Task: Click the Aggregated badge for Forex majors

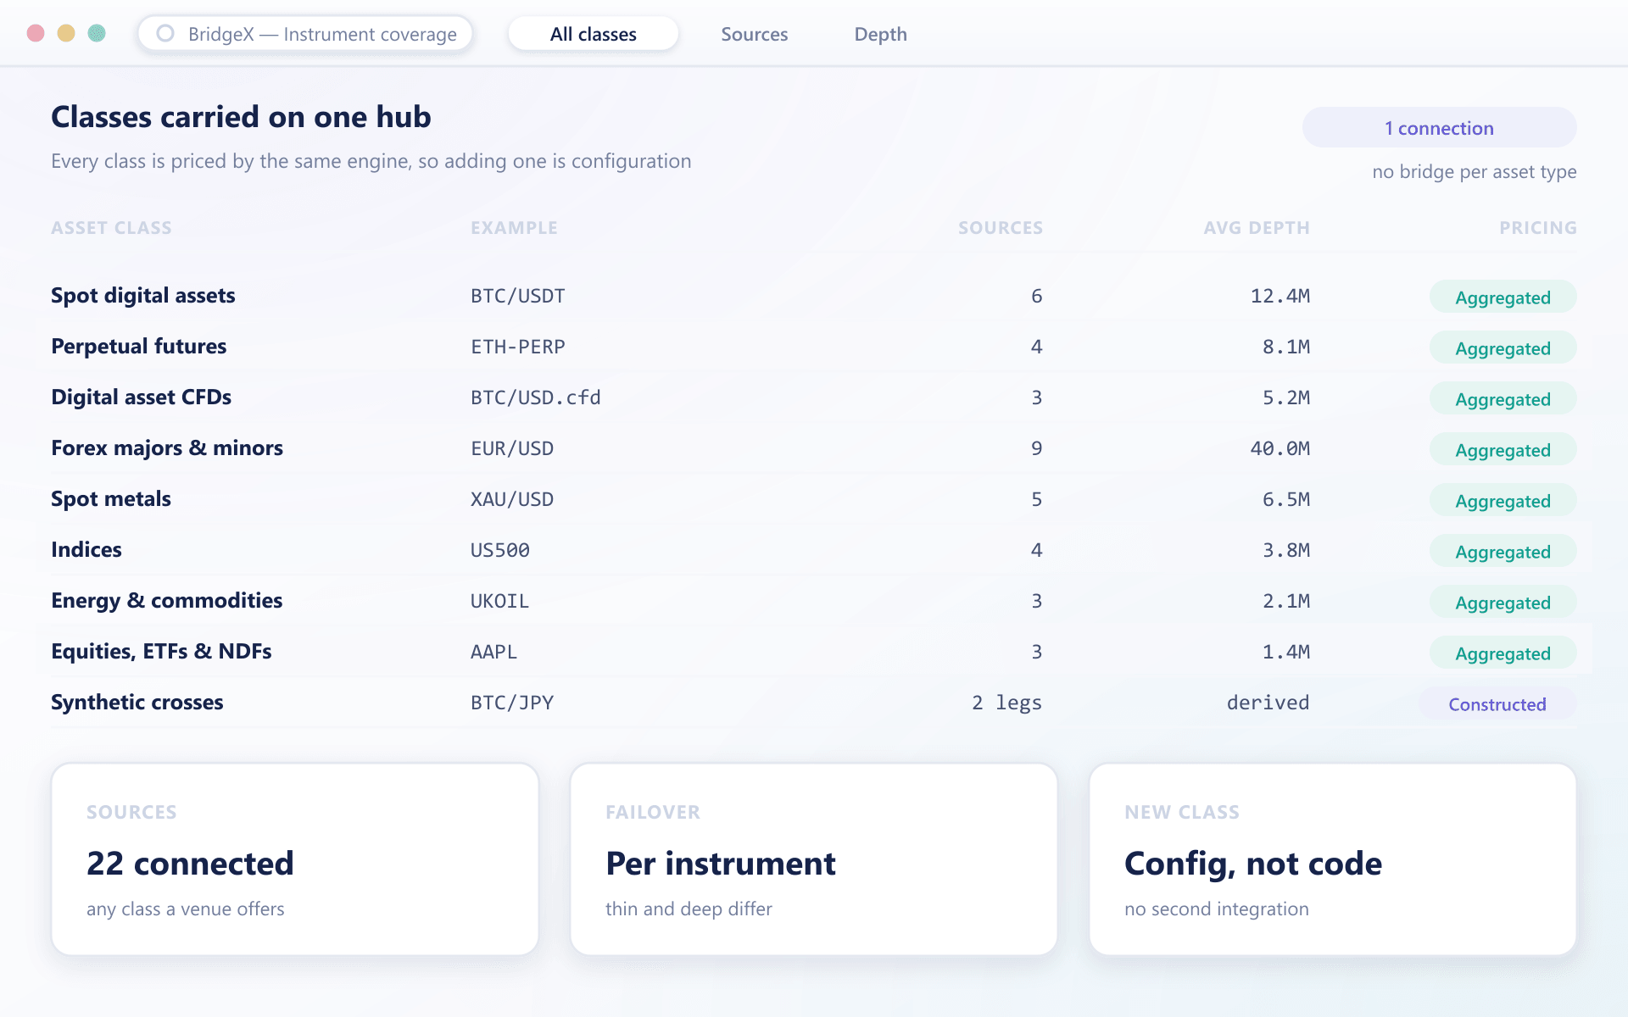Action: point(1503,449)
